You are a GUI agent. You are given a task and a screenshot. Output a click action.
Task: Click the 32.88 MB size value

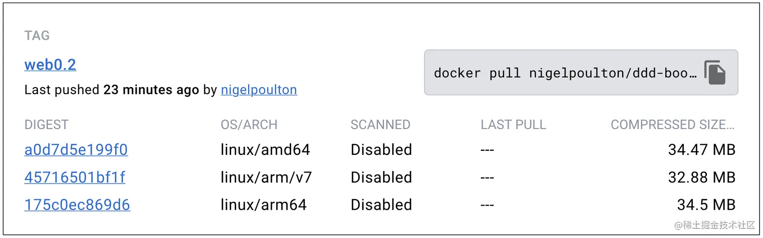701,177
